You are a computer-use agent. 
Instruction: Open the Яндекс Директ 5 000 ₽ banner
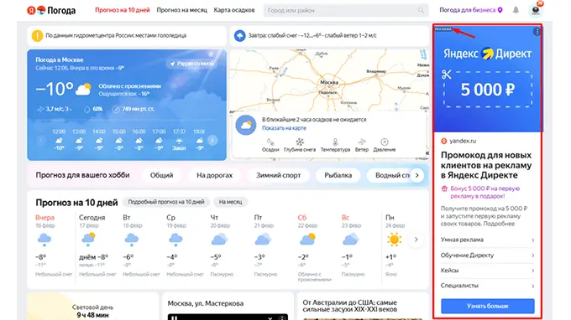[488, 79]
